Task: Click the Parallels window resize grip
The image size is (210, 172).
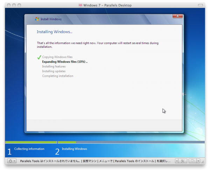Action: (x=203, y=162)
